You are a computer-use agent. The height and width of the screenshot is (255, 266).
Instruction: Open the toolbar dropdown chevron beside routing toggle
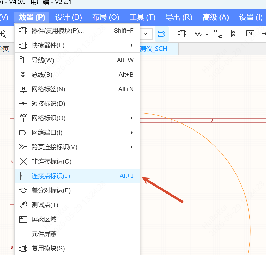click(145, 34)
